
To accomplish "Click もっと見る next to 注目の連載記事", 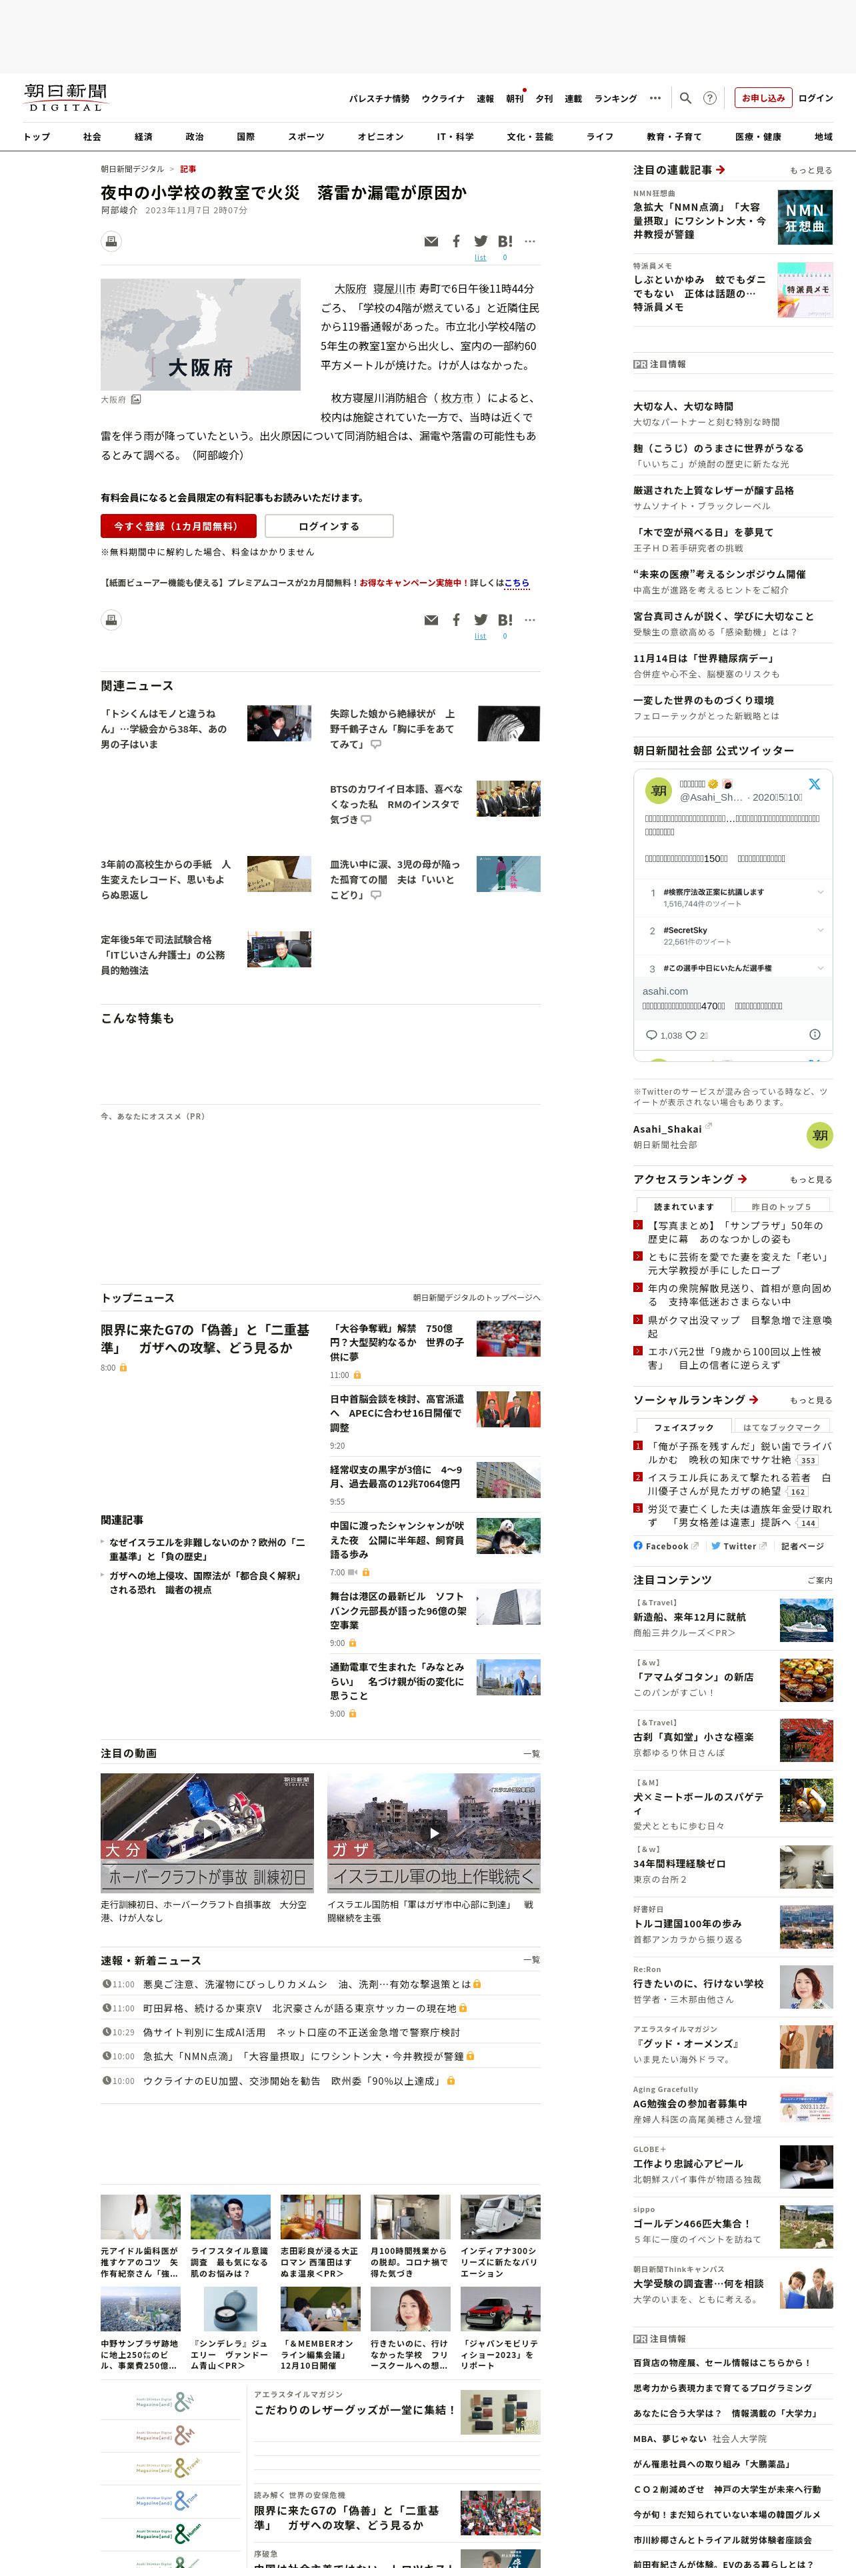I will (x=811, y=171).
